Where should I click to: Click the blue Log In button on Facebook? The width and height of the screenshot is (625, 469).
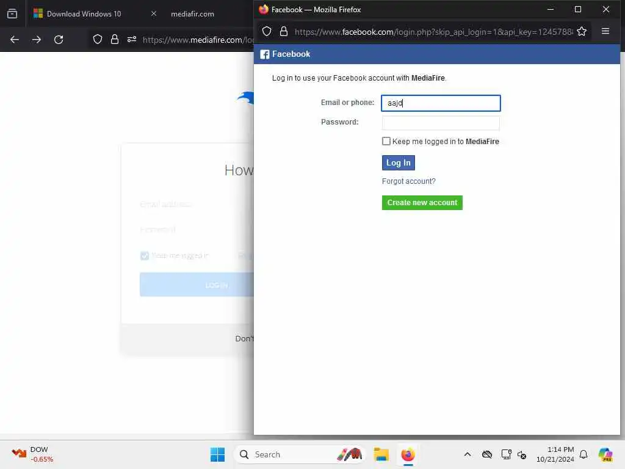398,162
